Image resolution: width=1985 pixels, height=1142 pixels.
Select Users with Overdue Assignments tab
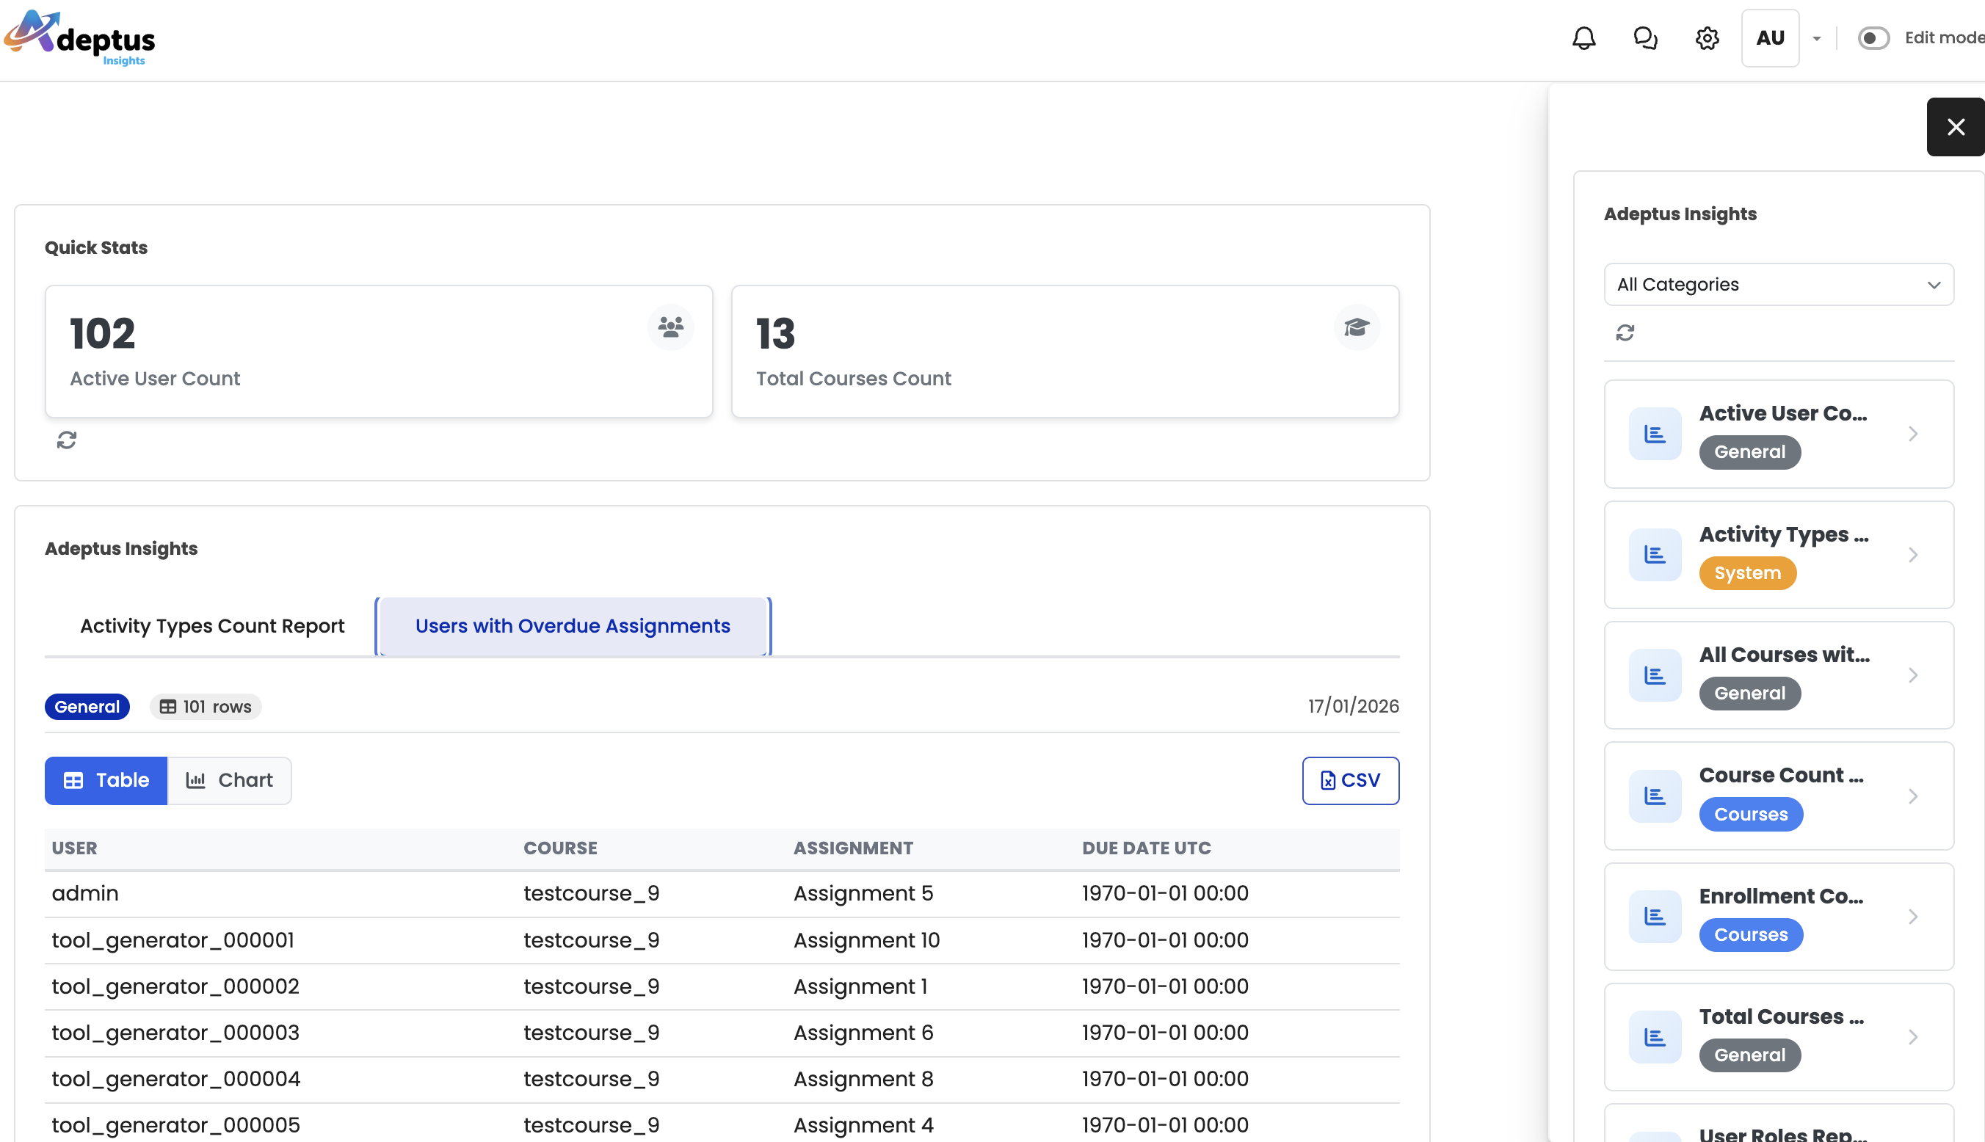573,626
